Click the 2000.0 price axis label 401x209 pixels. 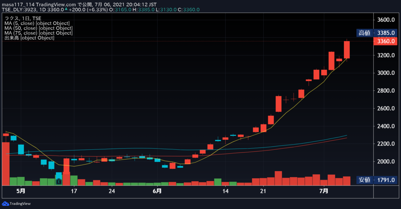point(386,161)
